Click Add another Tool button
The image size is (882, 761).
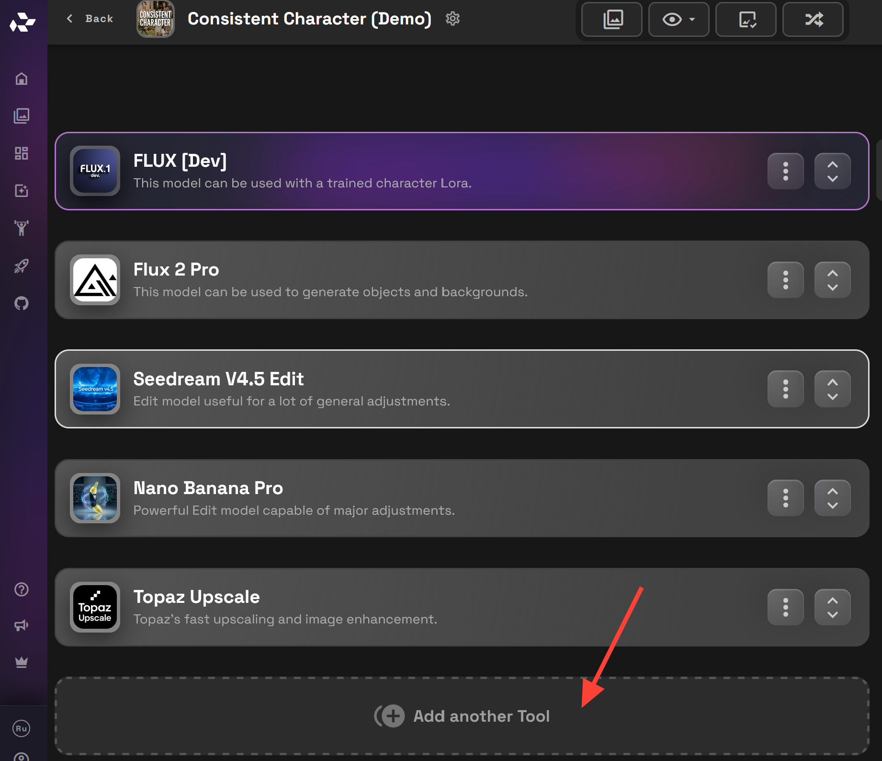coord(462,716)
